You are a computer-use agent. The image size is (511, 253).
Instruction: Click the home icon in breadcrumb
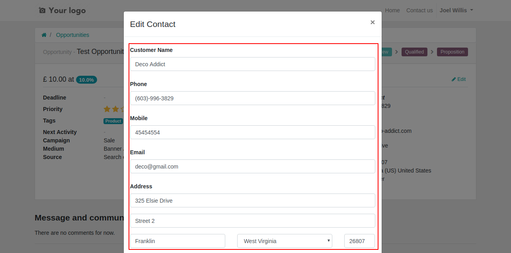tap(44, 35)
